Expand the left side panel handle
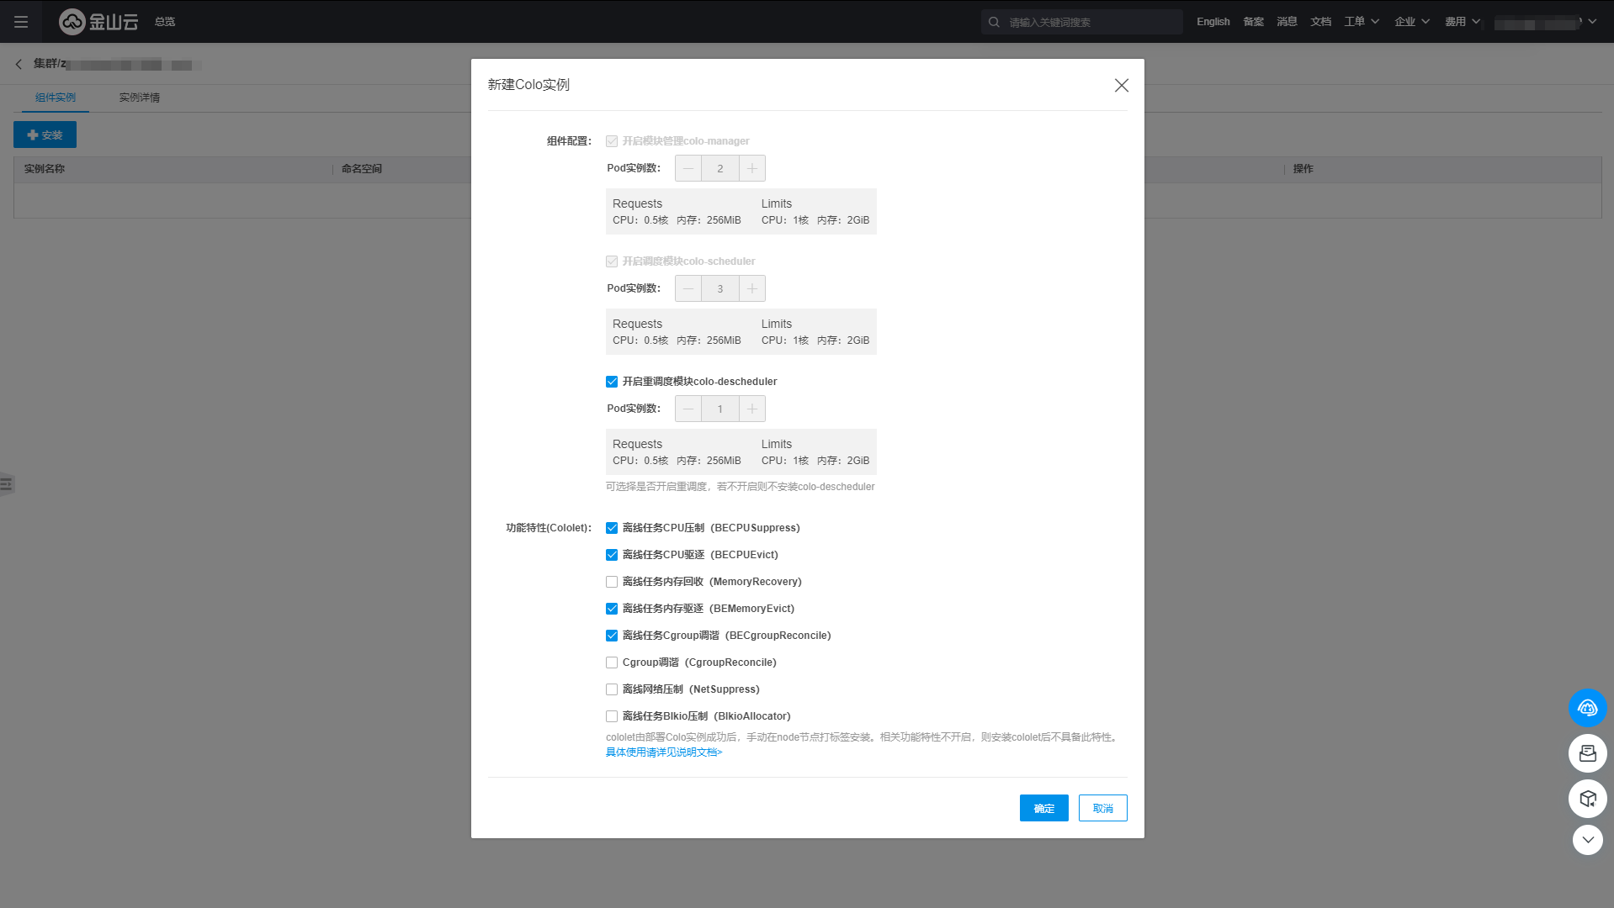The image size is (1614, 908). tap(7, 484)
